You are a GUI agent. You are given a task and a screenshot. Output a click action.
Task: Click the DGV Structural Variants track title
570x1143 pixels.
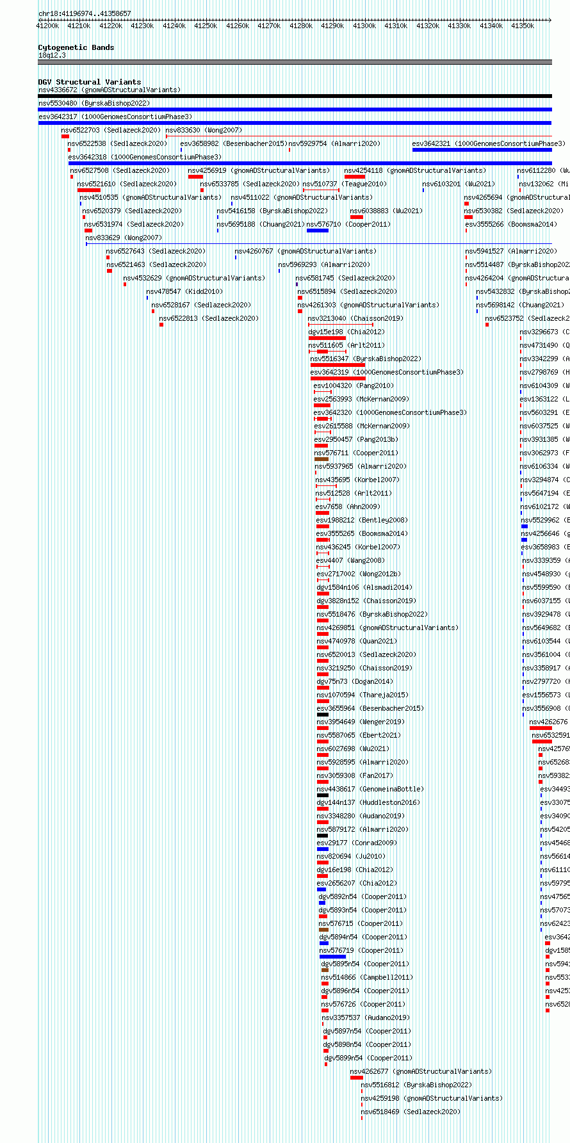point(90,82)
